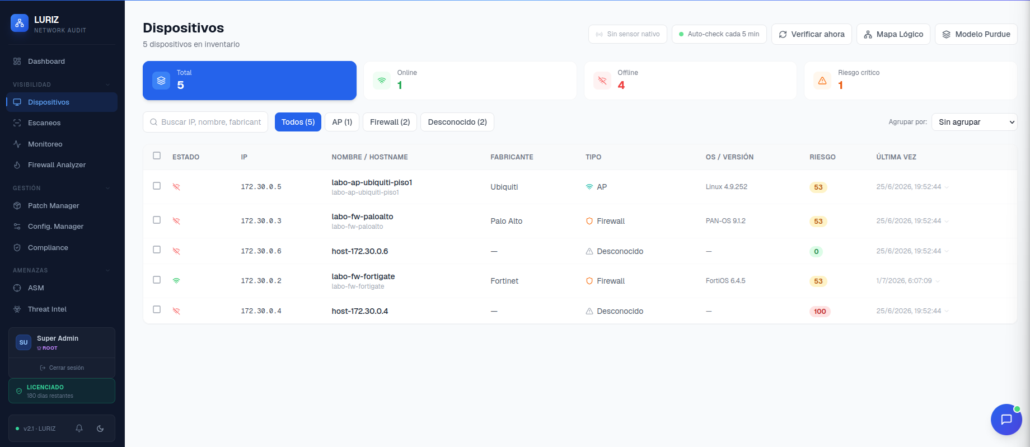Image resolution: width=1030 pixels, height=447 pixels.
Task: Check the labo-fw-fortigate row checkbox
Action: 157,280
